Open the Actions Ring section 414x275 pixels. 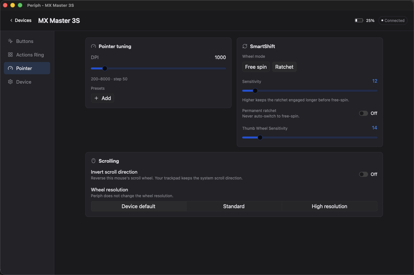point(27,55)
